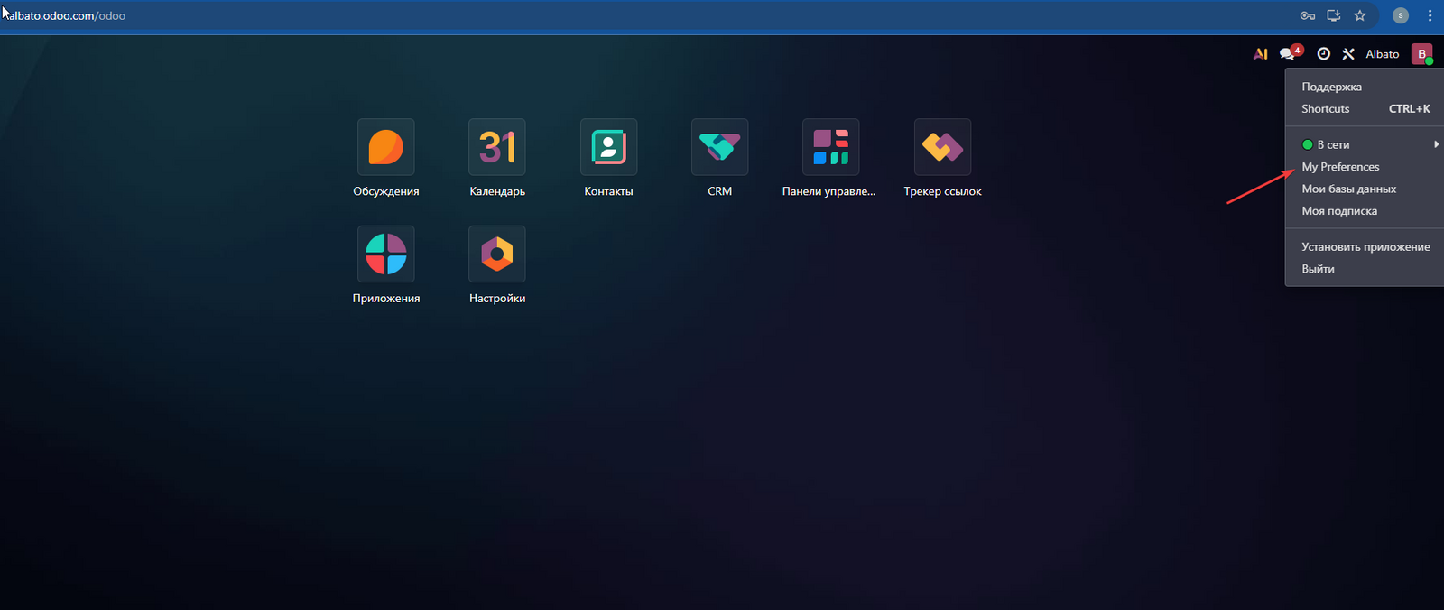Viewport: 1444px width, 610px height.
Task: Click the AI assistant icon in navbar
Action: click(x=1261, y=54)
